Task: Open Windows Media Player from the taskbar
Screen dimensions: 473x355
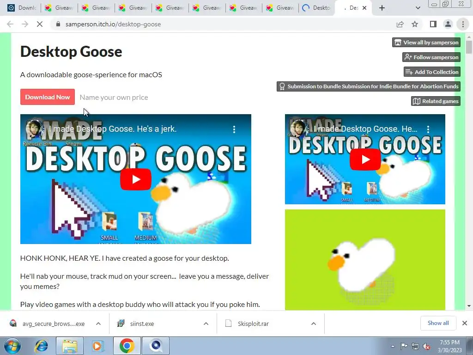Action: (97, 346)
